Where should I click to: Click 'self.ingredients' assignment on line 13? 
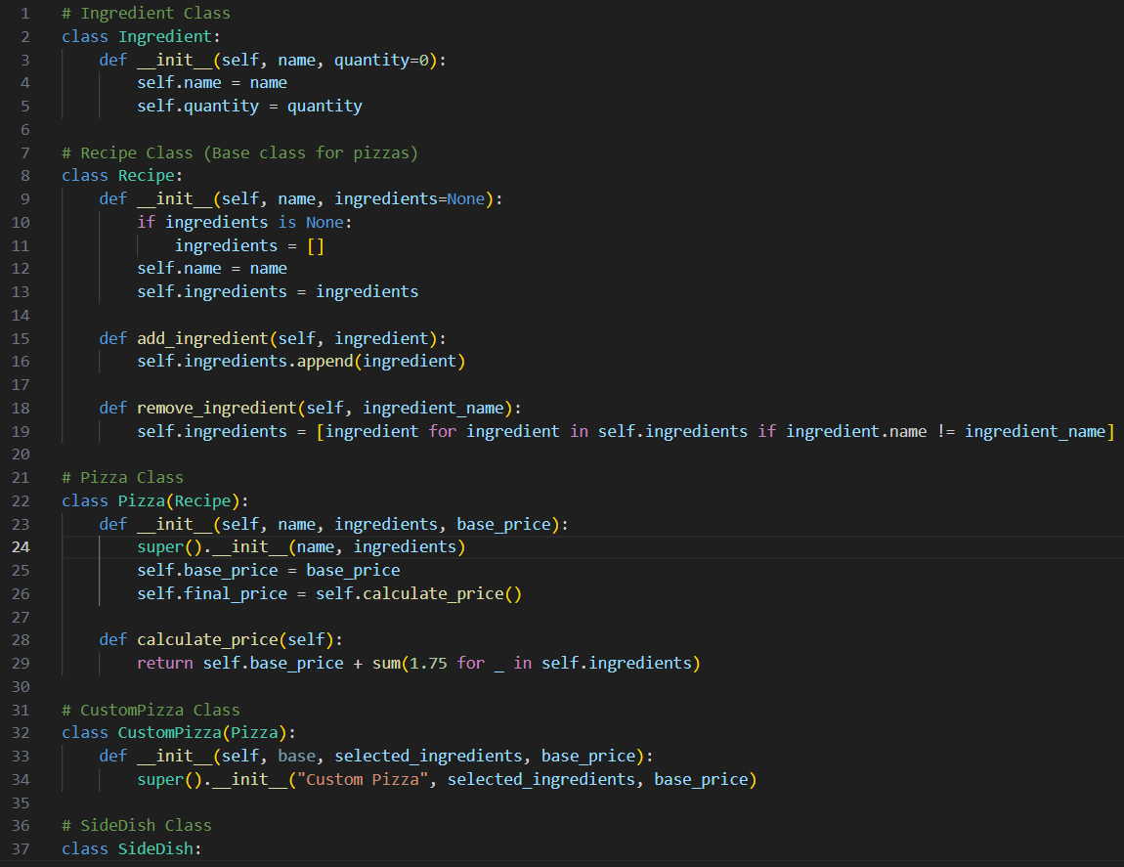point(211,292)
